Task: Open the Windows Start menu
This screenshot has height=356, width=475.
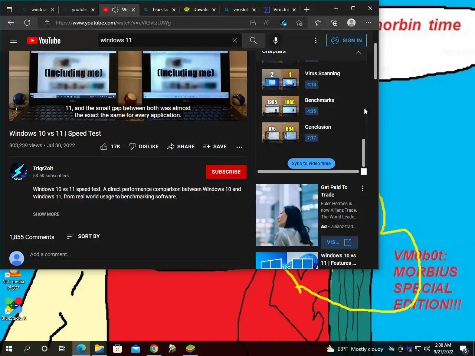Action: (9, 349)
